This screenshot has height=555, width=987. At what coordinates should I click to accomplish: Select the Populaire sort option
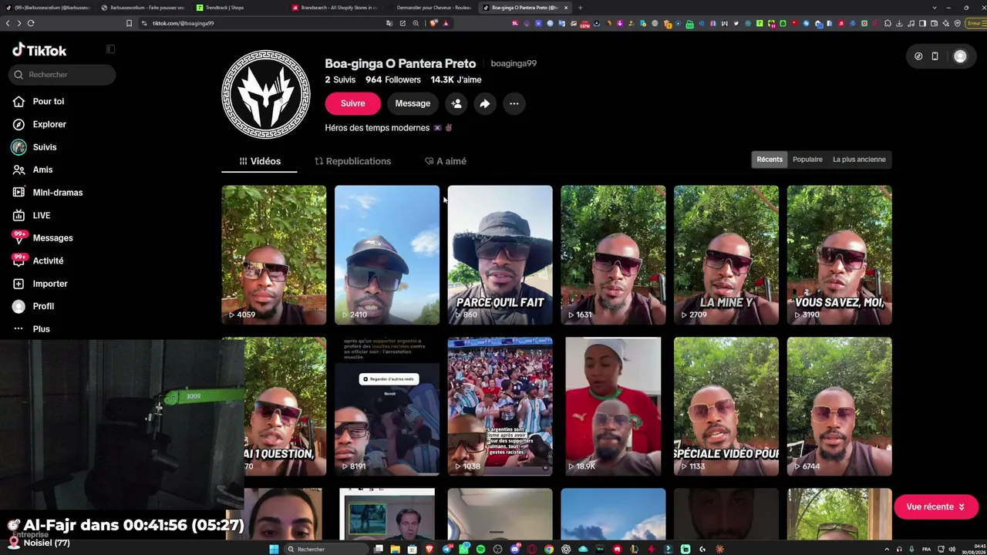(807, 160)
